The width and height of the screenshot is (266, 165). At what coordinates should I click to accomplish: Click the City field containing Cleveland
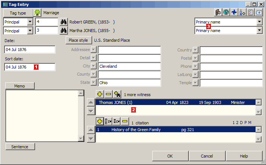(x=129, y=66)
